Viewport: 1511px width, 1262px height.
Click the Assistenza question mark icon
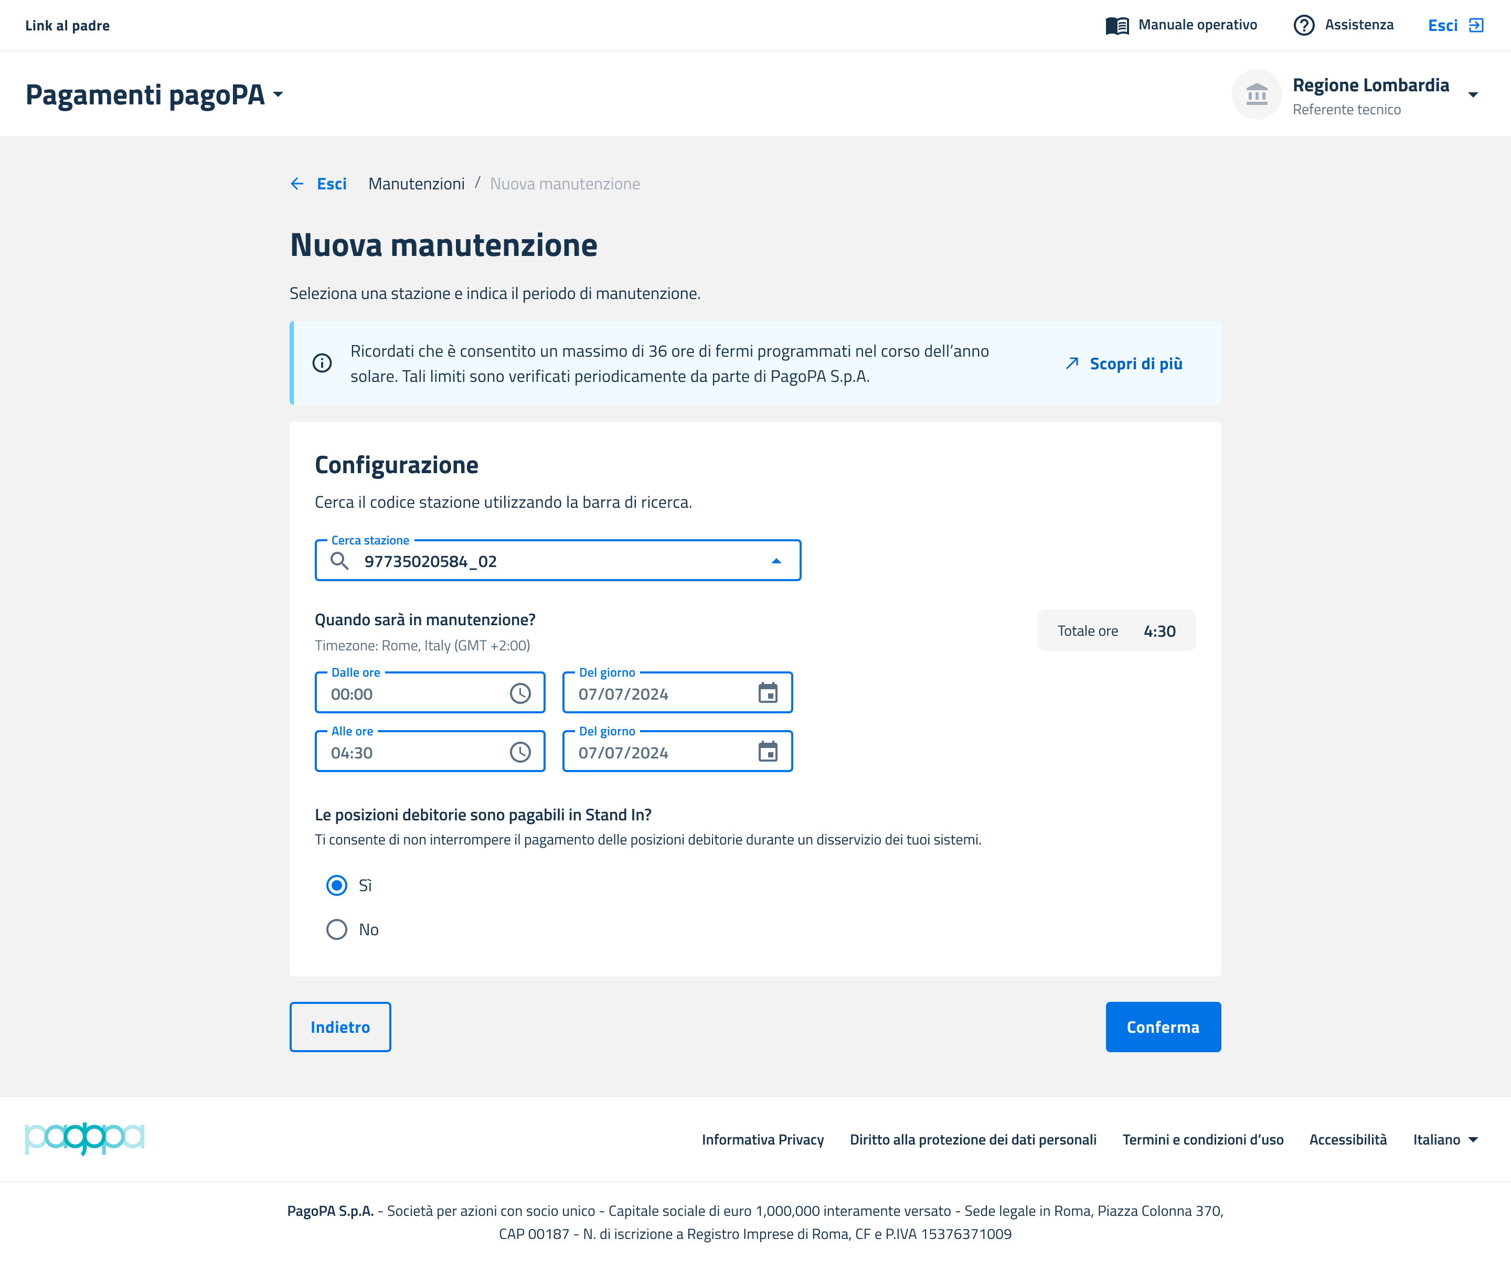point(1303,26)
